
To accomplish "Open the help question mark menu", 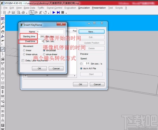I will pyautogui.click(x=126, y=8).
